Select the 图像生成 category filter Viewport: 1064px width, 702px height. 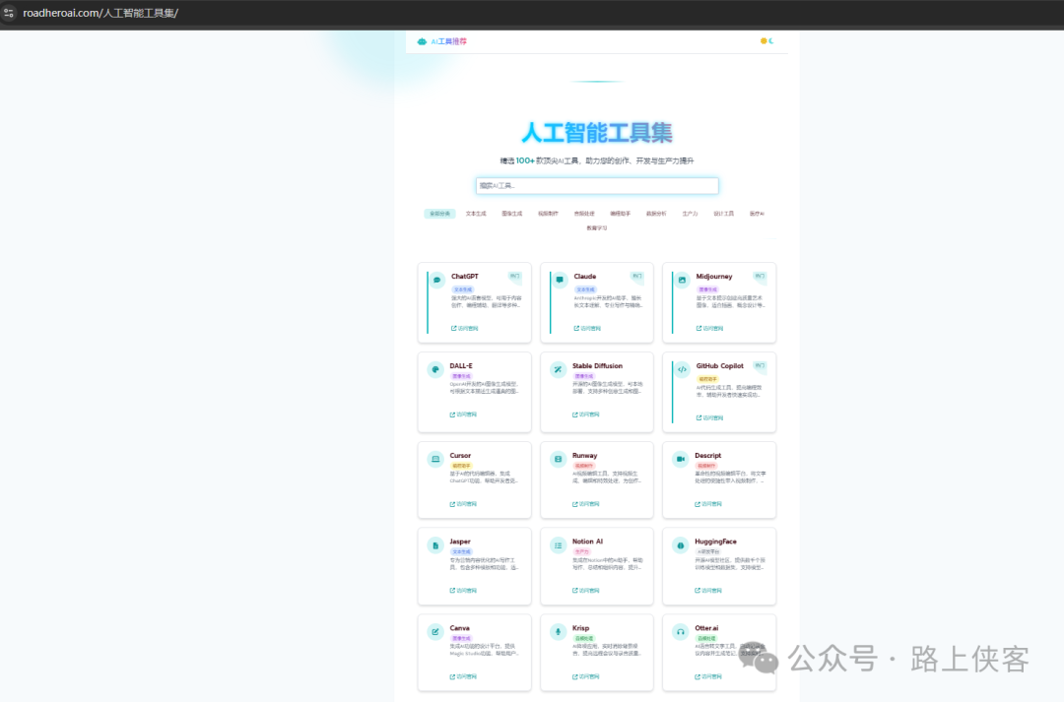pyautogui.click(x=511, y=214)
